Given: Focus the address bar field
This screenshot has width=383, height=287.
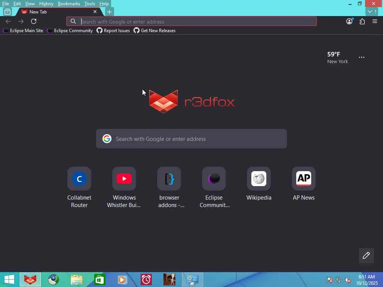Looking at the screenshot, I should (x=191, y=21).
